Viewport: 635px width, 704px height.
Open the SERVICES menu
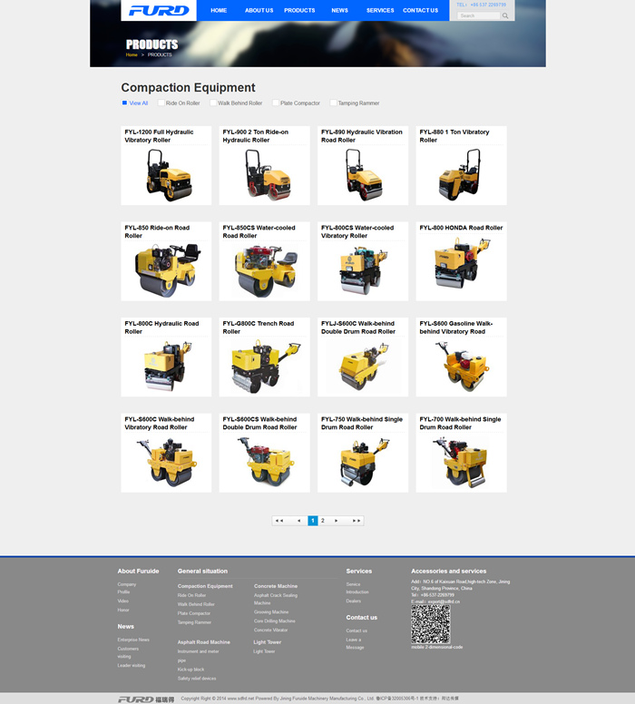(380, 10)
